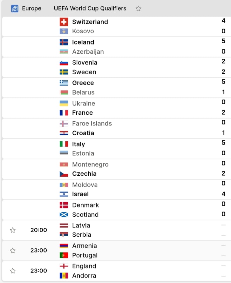Open the Israel team name

80,194
